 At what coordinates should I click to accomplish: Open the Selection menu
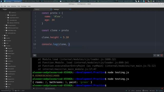point(14,6)
